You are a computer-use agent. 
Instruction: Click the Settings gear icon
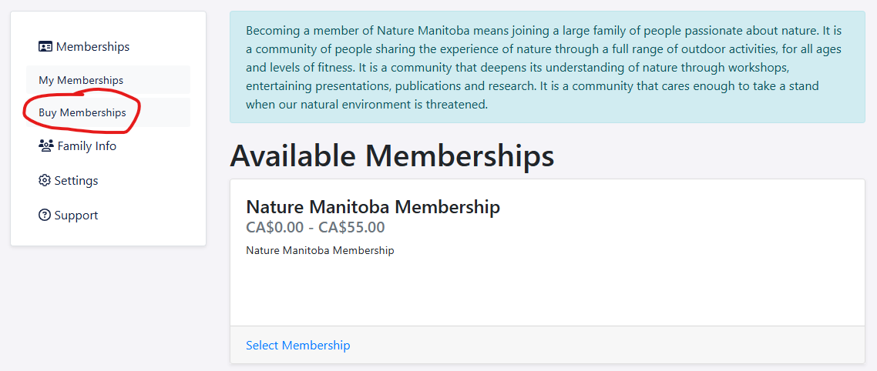point(45,181)
